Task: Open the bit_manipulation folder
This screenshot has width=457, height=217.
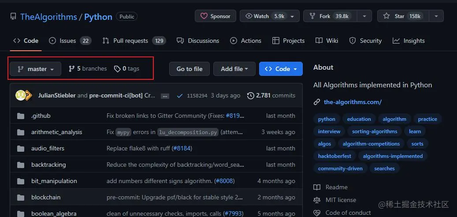Action: point(54,181)
